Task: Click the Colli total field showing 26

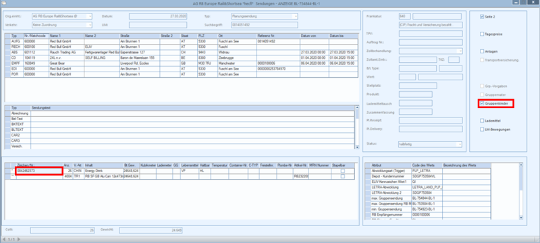Action: (x=62, y=230)
